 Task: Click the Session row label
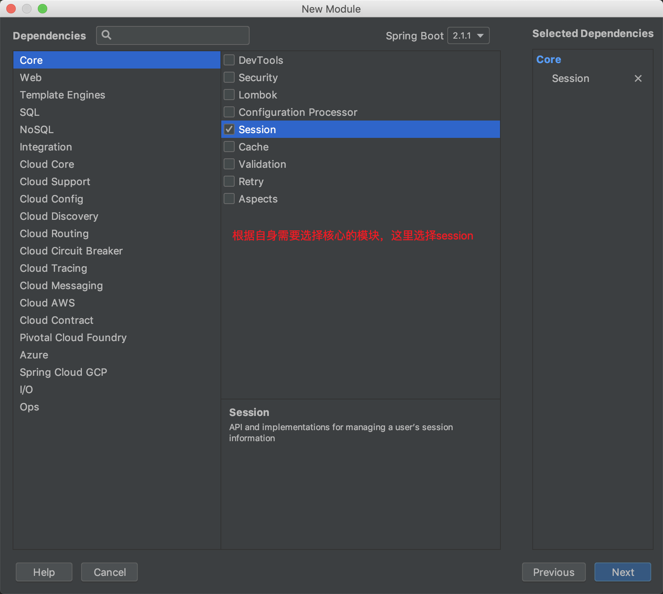coord(257,130)
